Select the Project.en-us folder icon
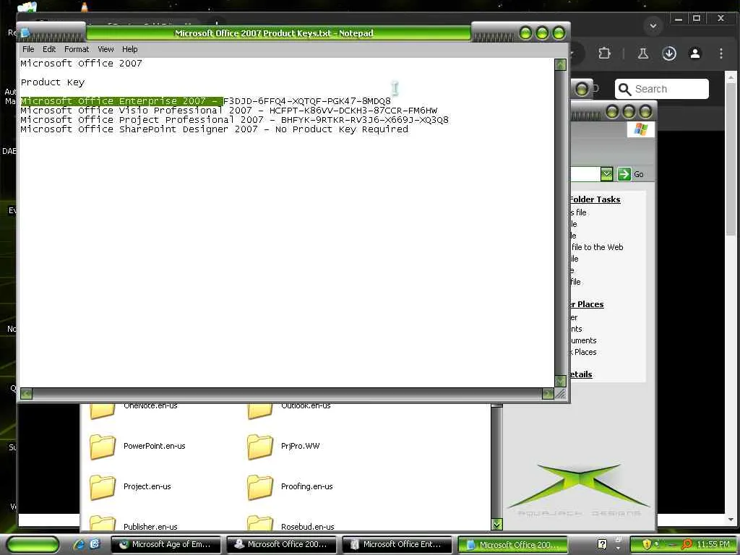 pos(103,487)
